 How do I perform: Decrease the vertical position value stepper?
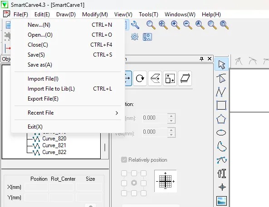(171, 135)
